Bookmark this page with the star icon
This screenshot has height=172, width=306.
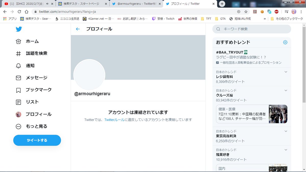point(246,12)
